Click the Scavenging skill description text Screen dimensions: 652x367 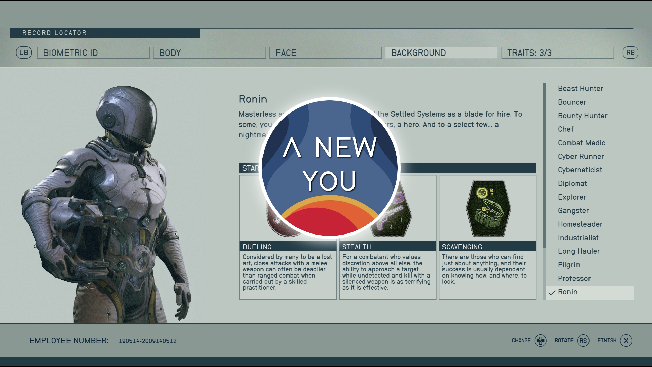[x=484, y=269]
